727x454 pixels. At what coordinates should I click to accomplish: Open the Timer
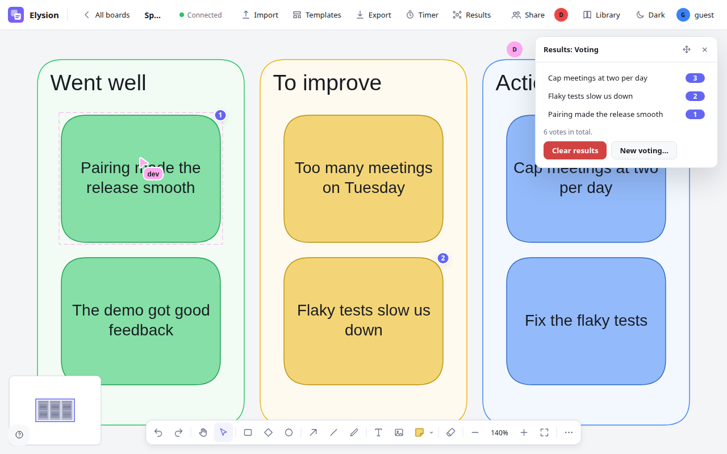pos(423,15)
